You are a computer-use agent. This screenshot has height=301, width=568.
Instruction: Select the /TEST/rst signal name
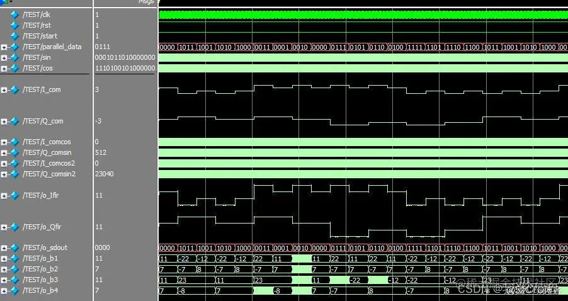click(x=37, y=25)
